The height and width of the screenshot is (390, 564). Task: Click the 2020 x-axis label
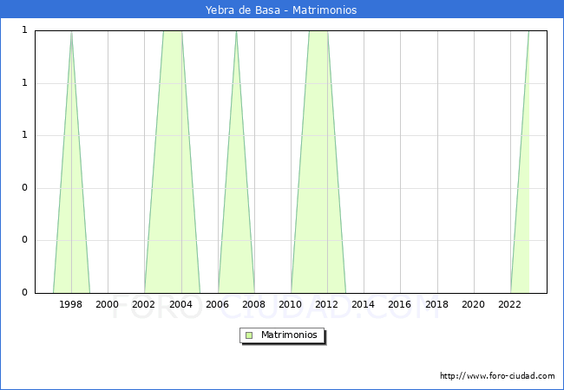click(474, 304)
